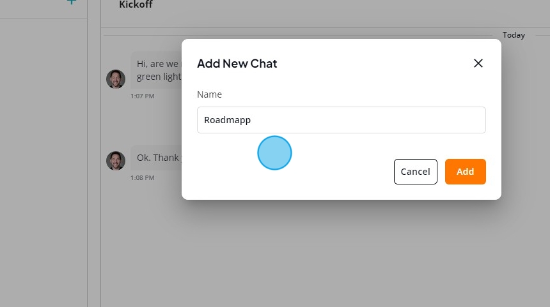550x307 pixels.
Task: Click the plus icon above the sidebar
Action: click(72, 2)
